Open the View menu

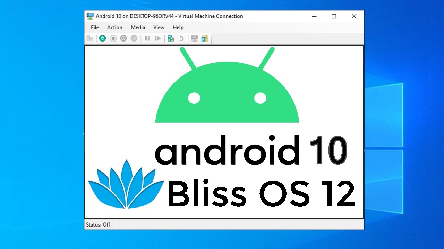coord(159,27)
